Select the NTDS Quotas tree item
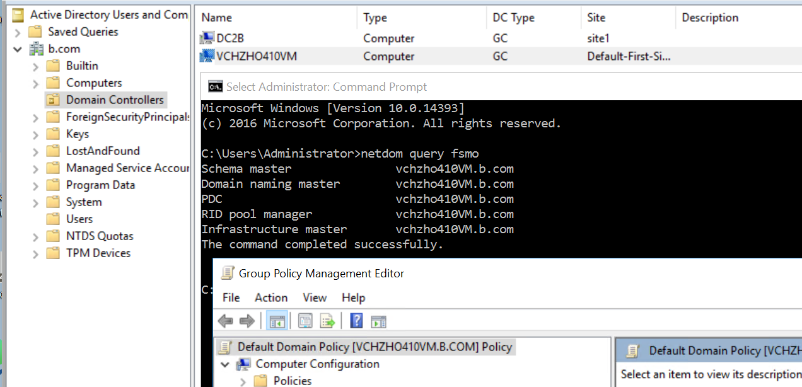802x387 pixels. tap(100, 236)
